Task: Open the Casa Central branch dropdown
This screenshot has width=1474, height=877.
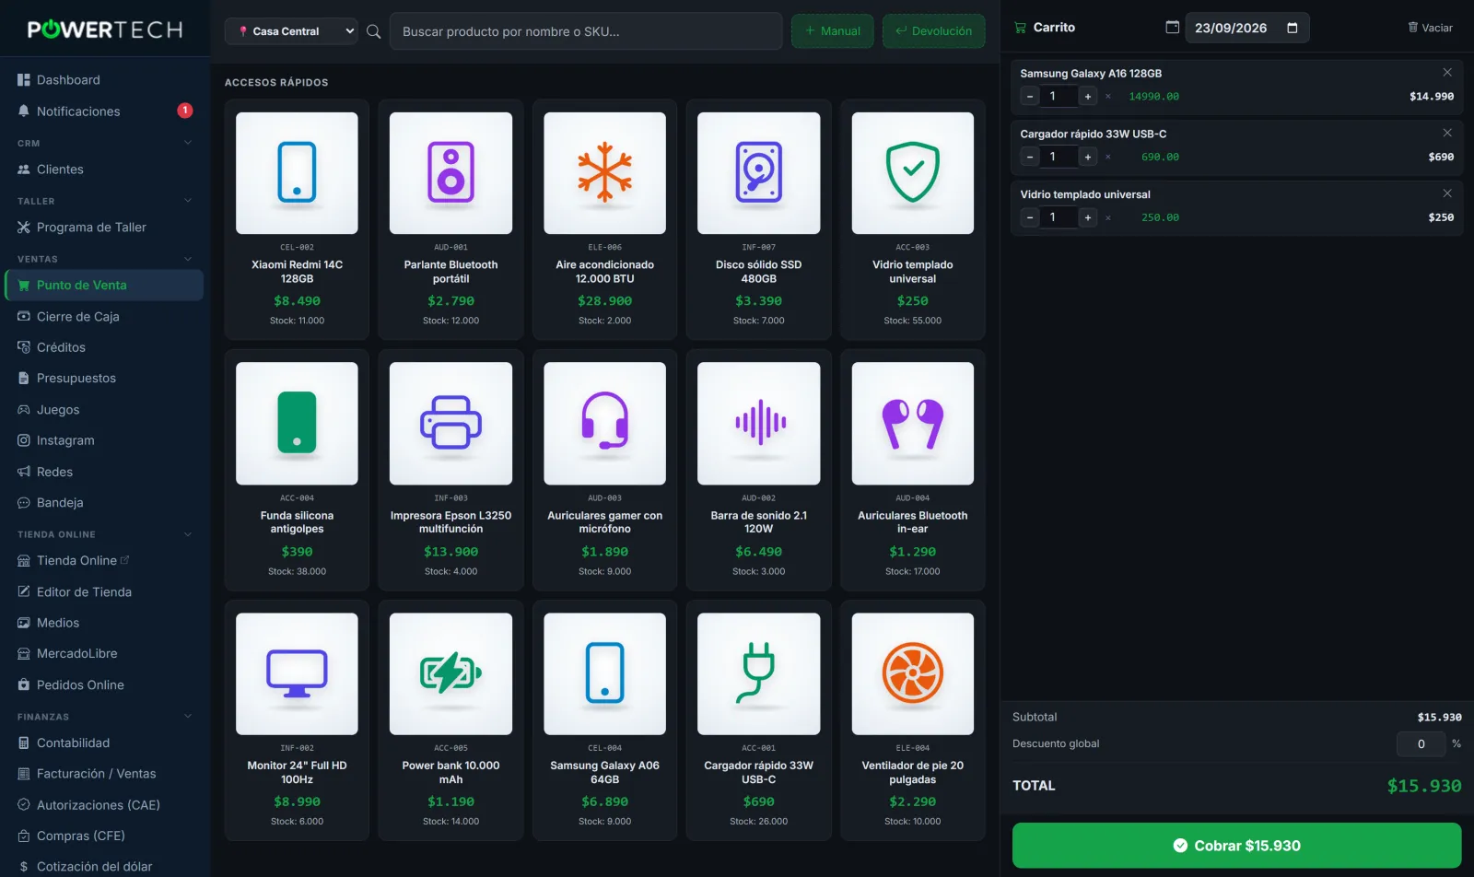Action: coord(291,31)
